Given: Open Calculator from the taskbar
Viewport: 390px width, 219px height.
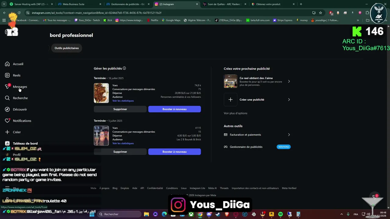Looking at the screenshot, I should pos(298,214).
